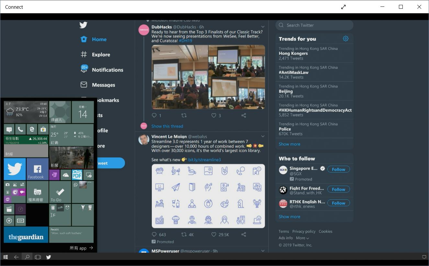Expand the footer More menu
The width and height of the screenshot is (429, 266).
[x=302, y=238]
